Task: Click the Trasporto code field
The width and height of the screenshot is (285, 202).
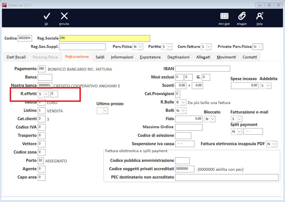Action: pos(42,136)
